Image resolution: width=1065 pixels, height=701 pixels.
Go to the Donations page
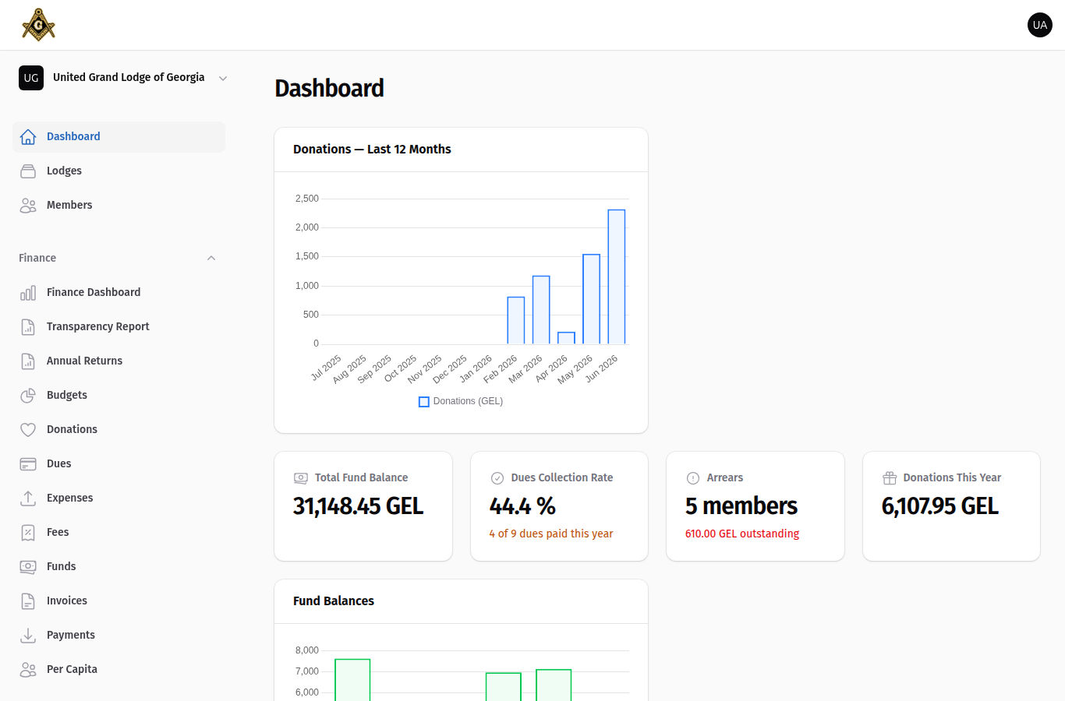(x=119, y=430)
